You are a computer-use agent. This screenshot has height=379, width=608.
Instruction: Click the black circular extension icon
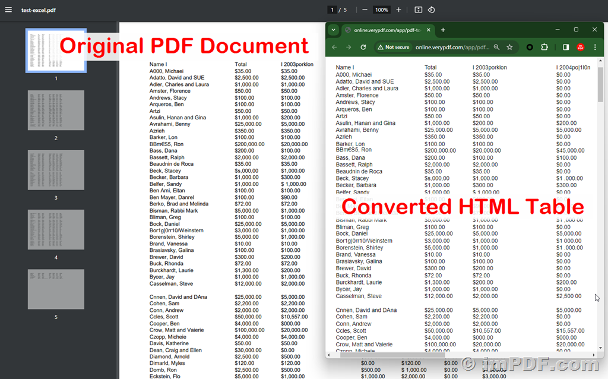[530, 47]
